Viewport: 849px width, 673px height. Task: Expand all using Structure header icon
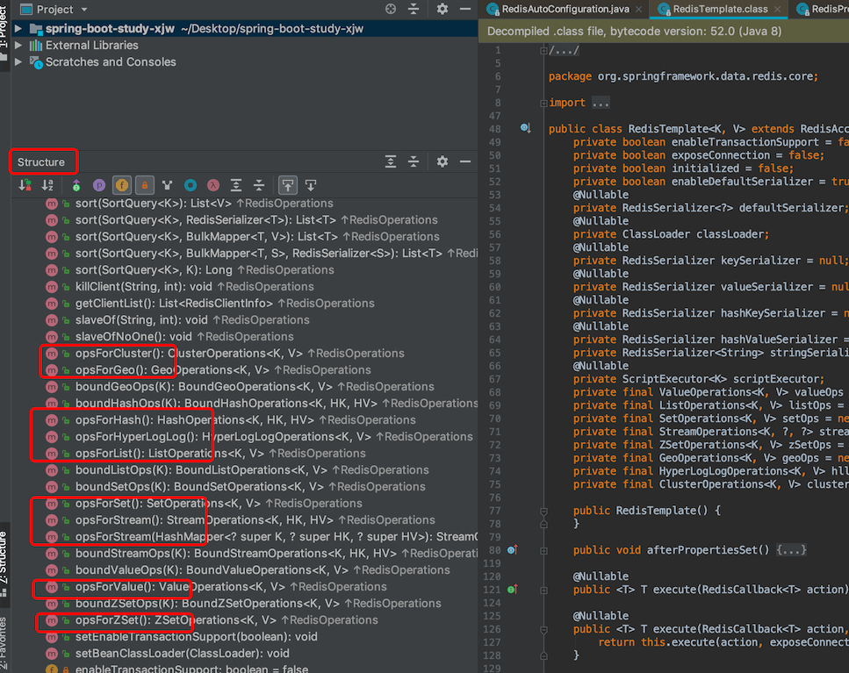tap(391, 161)
